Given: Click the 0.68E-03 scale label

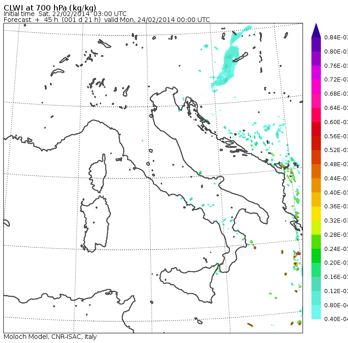Looking at the screenshot, I should coord(336,94).
